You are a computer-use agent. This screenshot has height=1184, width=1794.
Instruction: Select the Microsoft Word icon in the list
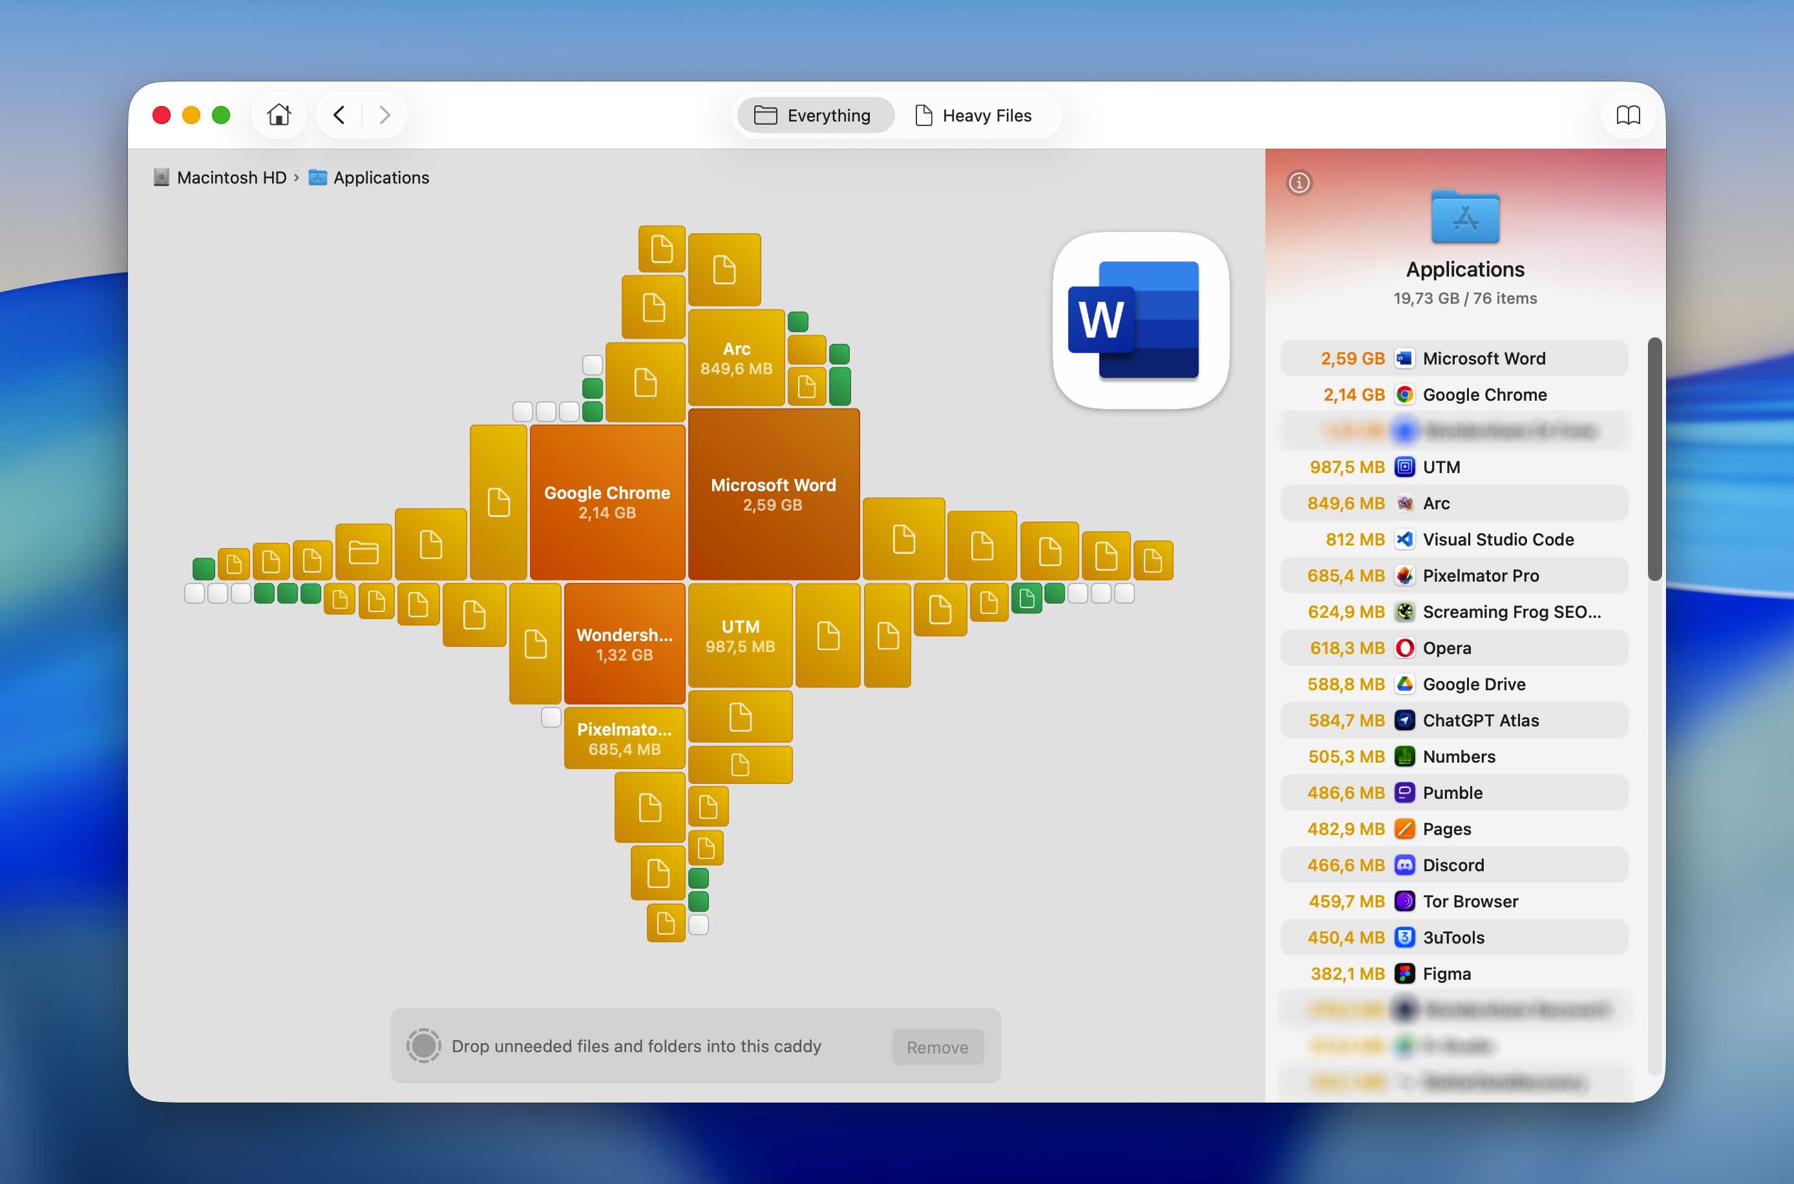click(1404, 358)
